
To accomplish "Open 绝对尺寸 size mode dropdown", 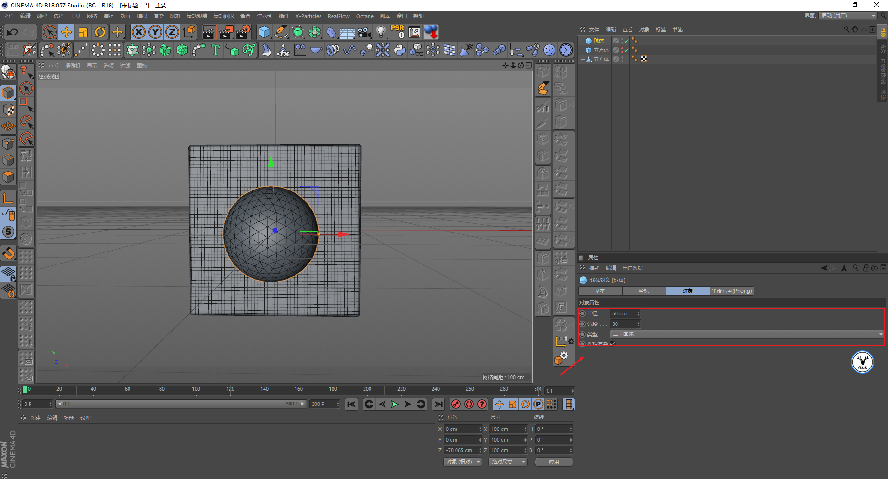I will (x=508, y=462).
